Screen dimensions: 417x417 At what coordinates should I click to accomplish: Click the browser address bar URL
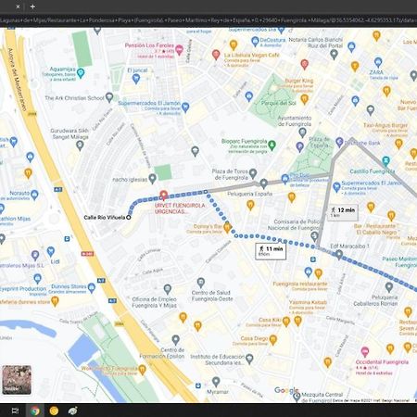pos(208,20)
